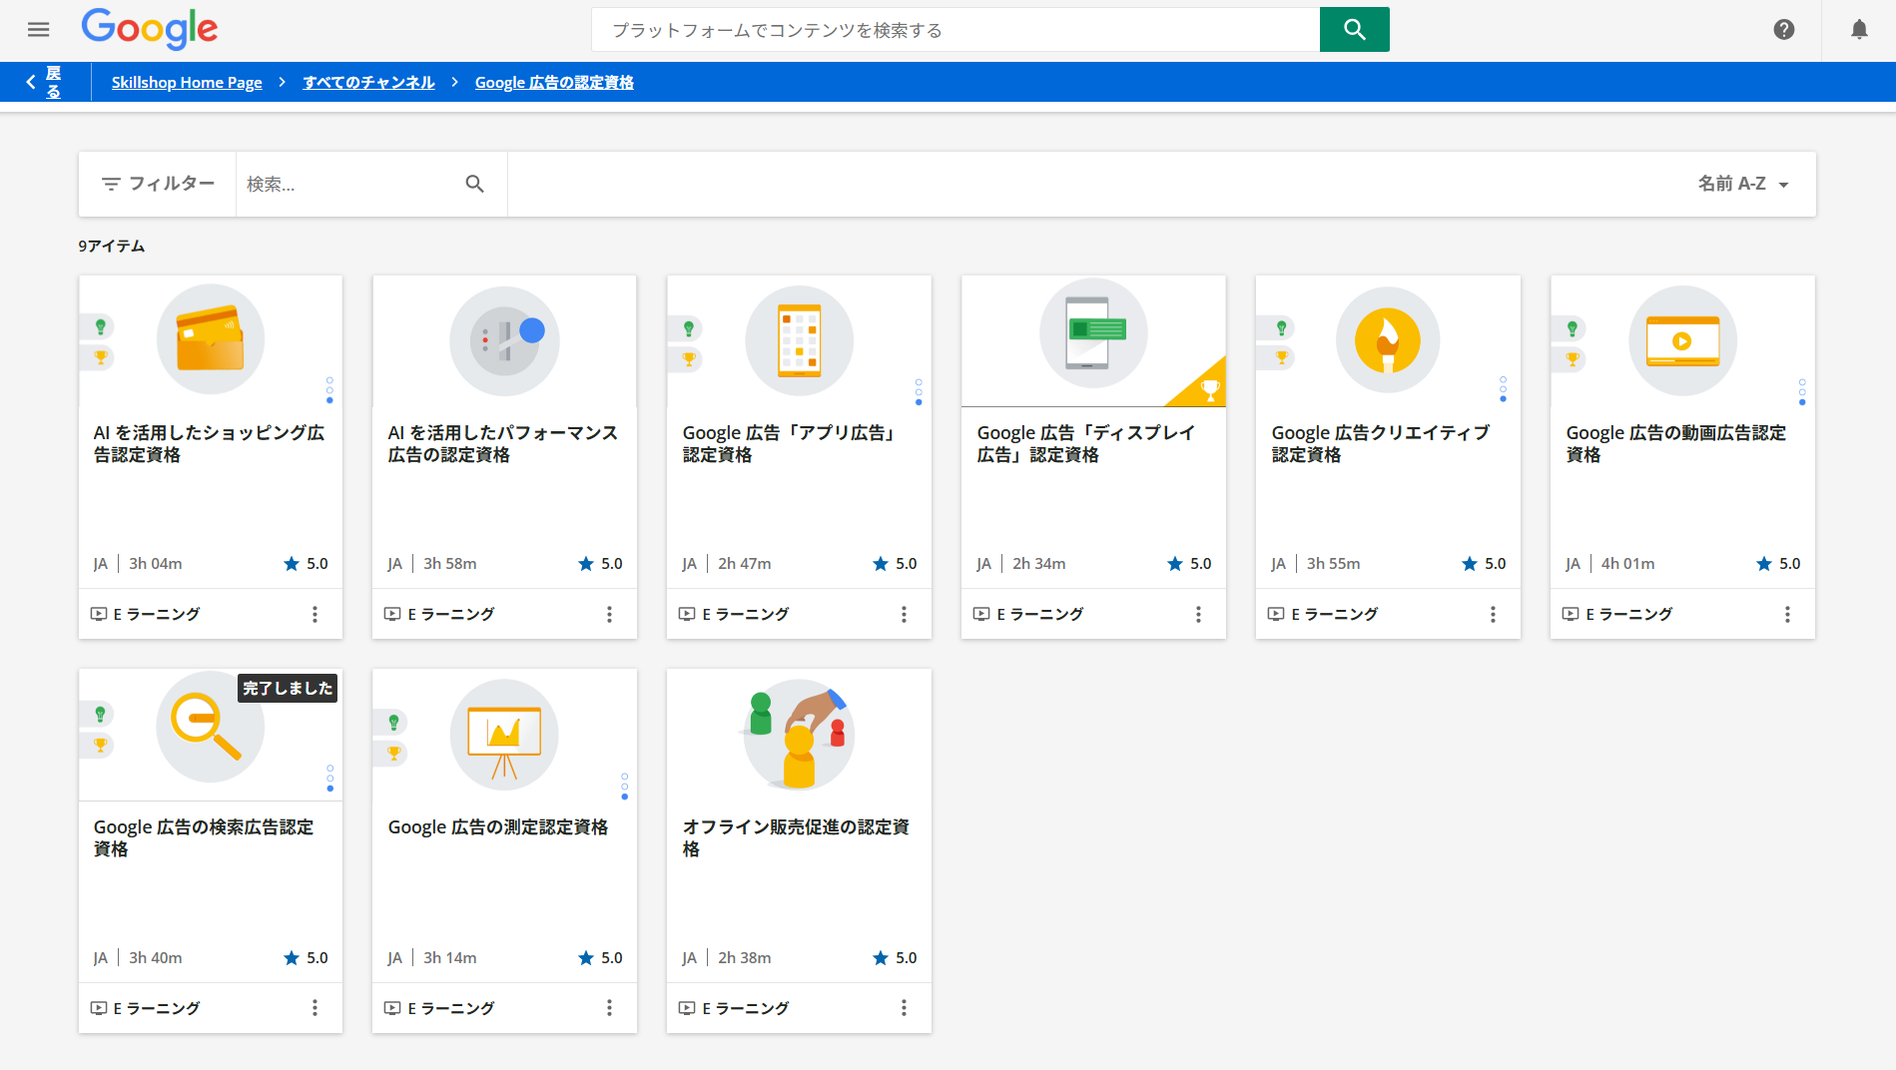Open more options for 動画広告 card

pyautogui.click(x=1787, y=614)
